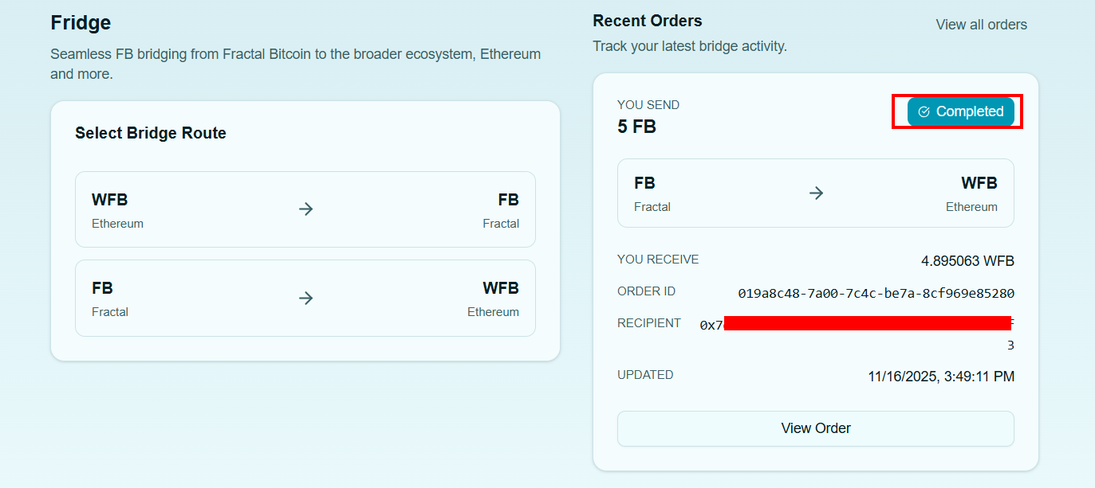Click the Fridge page title
This screenshot has height=488, width=1095.
[x=81, y=22]
